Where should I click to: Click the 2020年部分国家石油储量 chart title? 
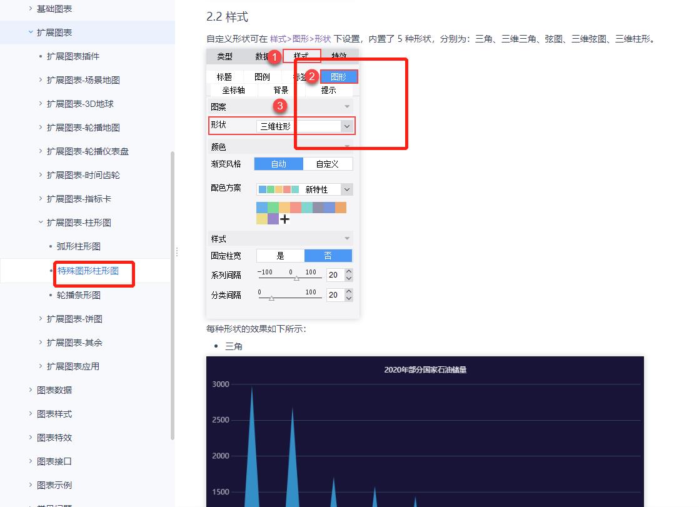coord(425,369)
